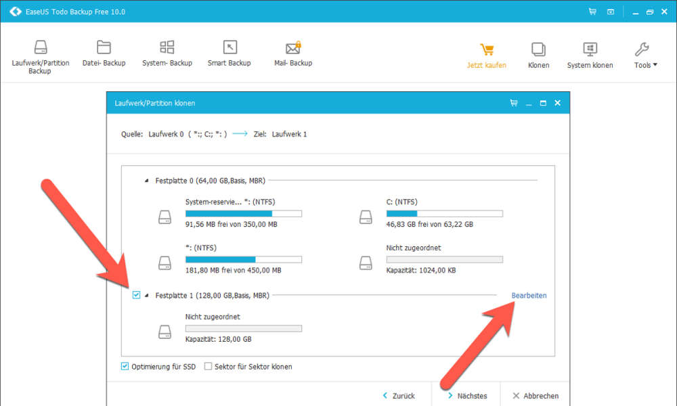This screenshot has height=406, width=677.
Task: Click 'Kapazität: 128,00 GB' text
Action: tap(218, 339)
